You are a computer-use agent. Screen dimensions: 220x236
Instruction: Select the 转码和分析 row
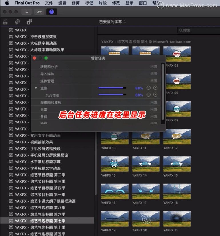coord(96,67)
